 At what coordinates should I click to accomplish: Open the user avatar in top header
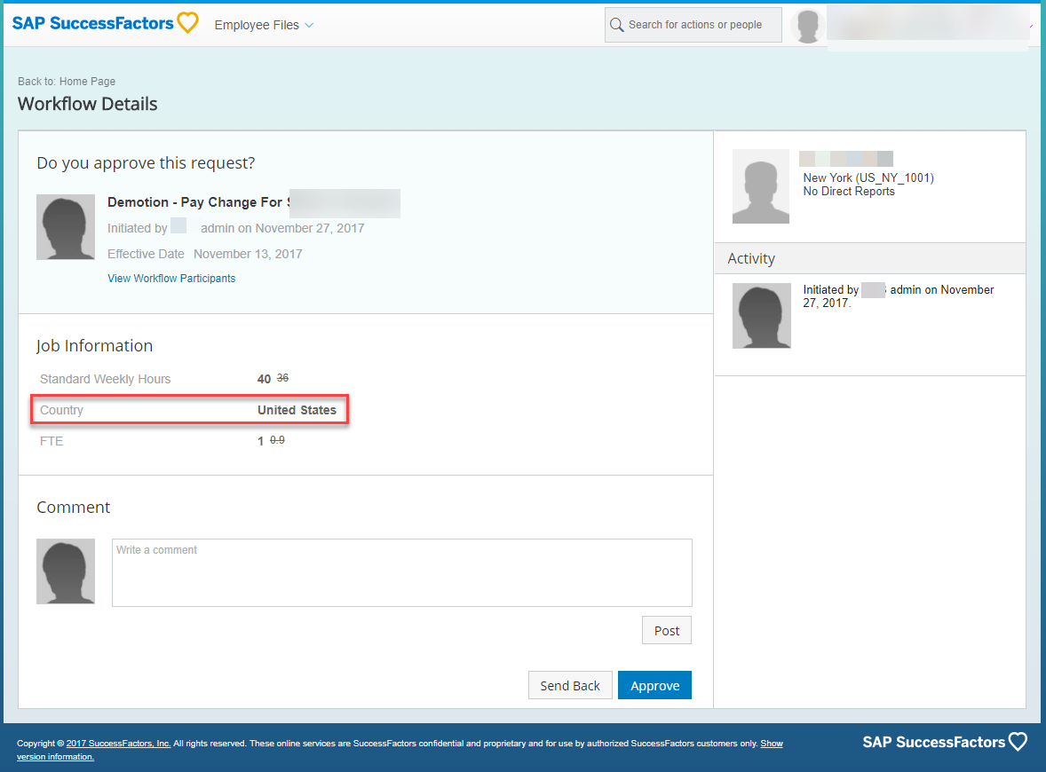[x=808, y=26]
